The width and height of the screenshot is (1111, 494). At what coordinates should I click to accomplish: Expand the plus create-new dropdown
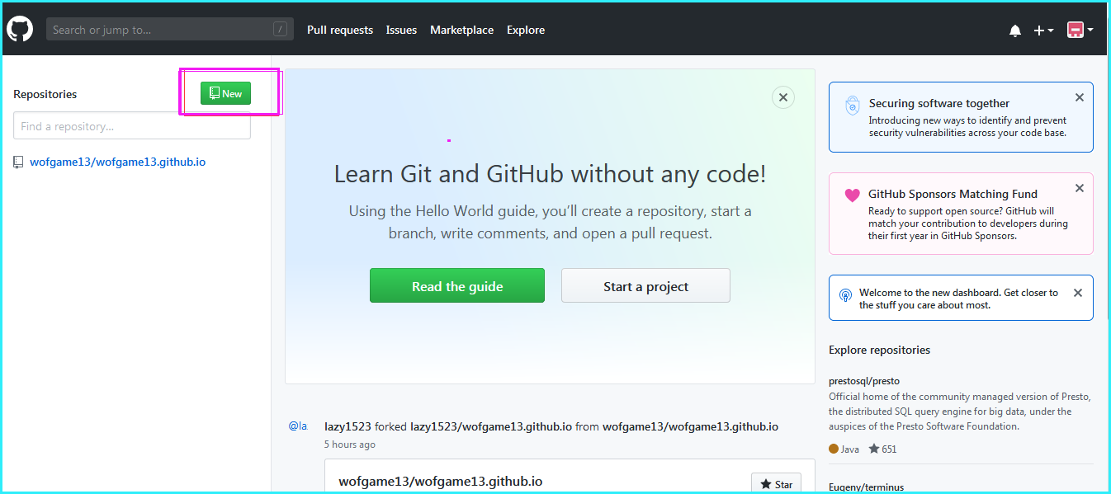[1043, 31]
